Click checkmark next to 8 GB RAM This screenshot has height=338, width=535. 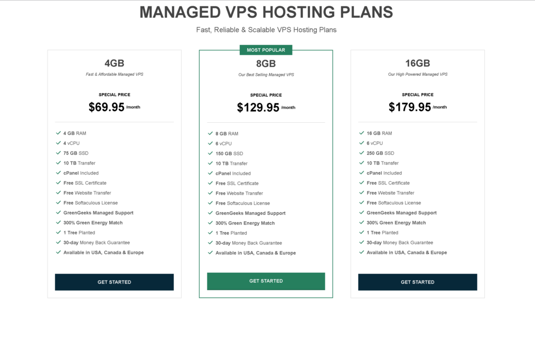[210, 133]
